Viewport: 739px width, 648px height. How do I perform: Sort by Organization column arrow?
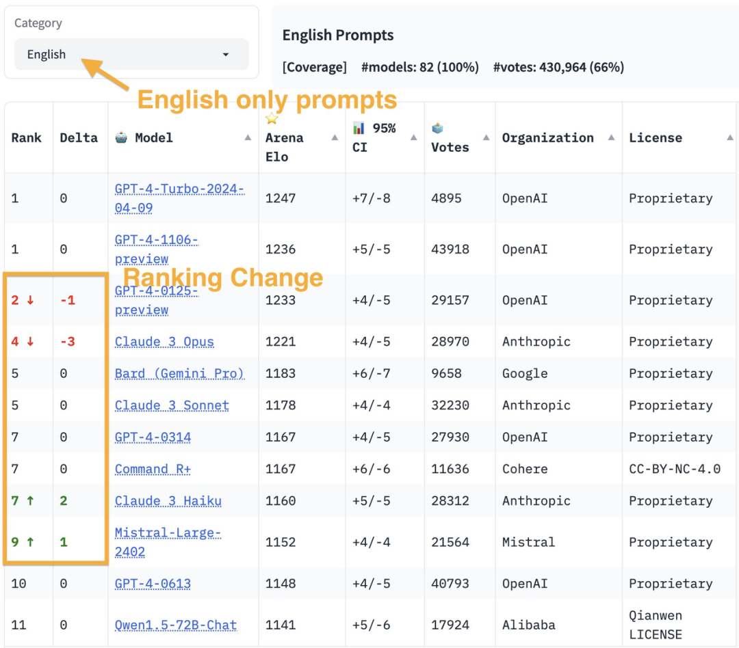tap(611, 138)
